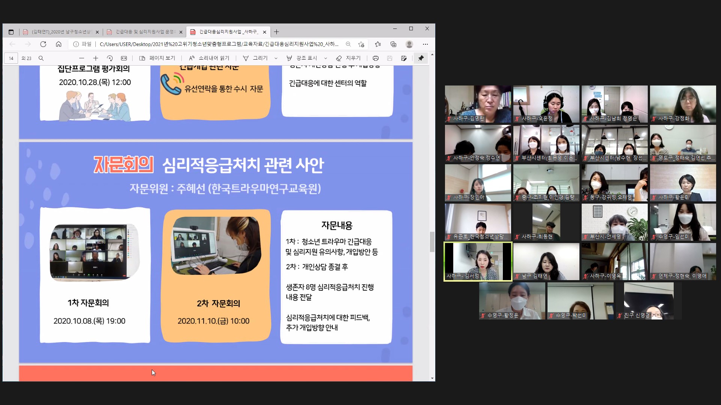Expand the 그리기 dropdown arrow

pos(276,58)
